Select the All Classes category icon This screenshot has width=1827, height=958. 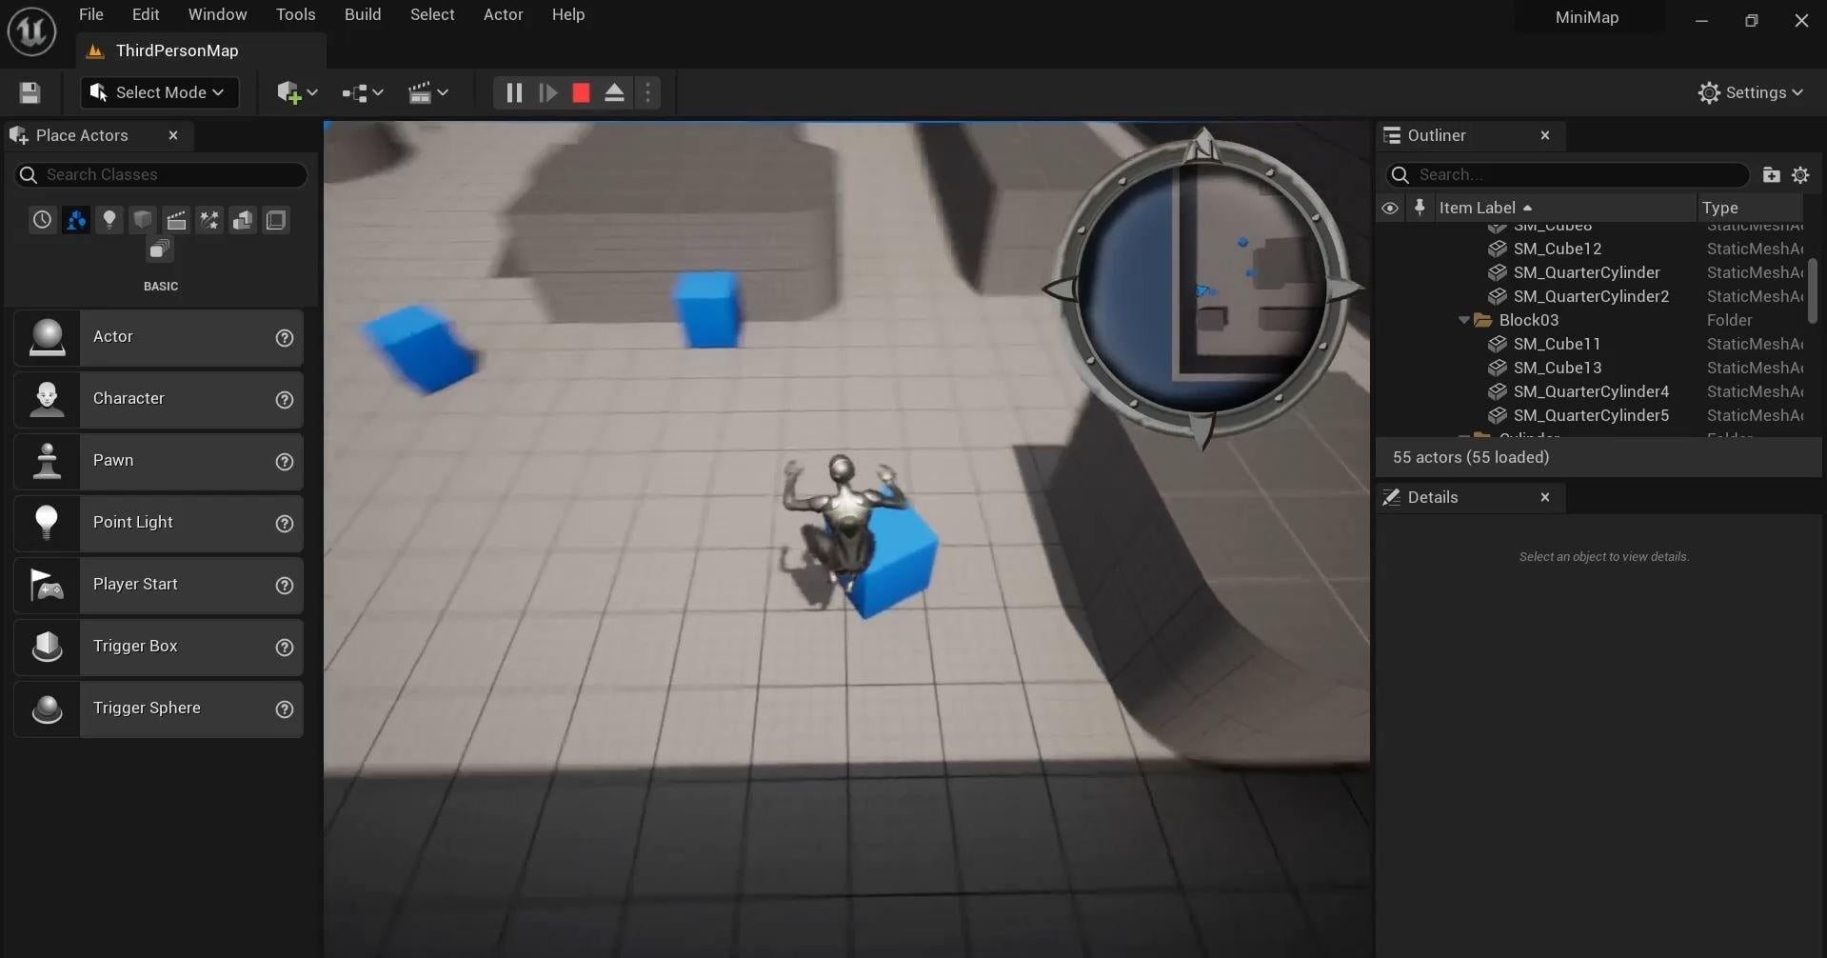[159, 249]
